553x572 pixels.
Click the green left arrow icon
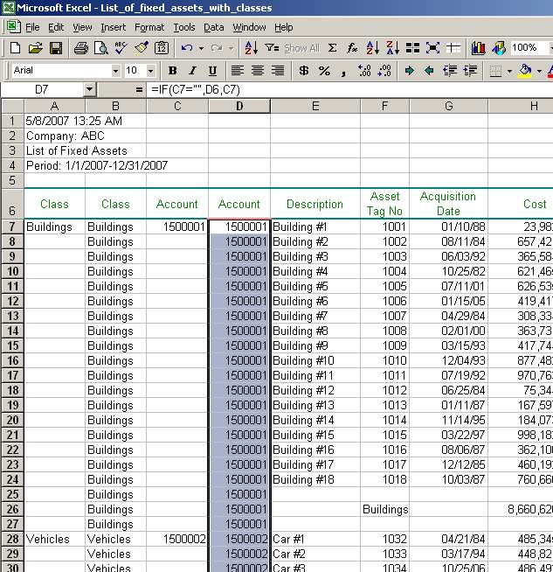[x=429, y=70]
